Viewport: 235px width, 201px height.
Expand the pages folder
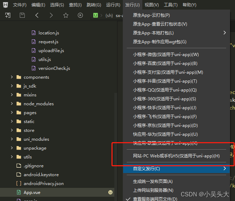pos(12,112)
